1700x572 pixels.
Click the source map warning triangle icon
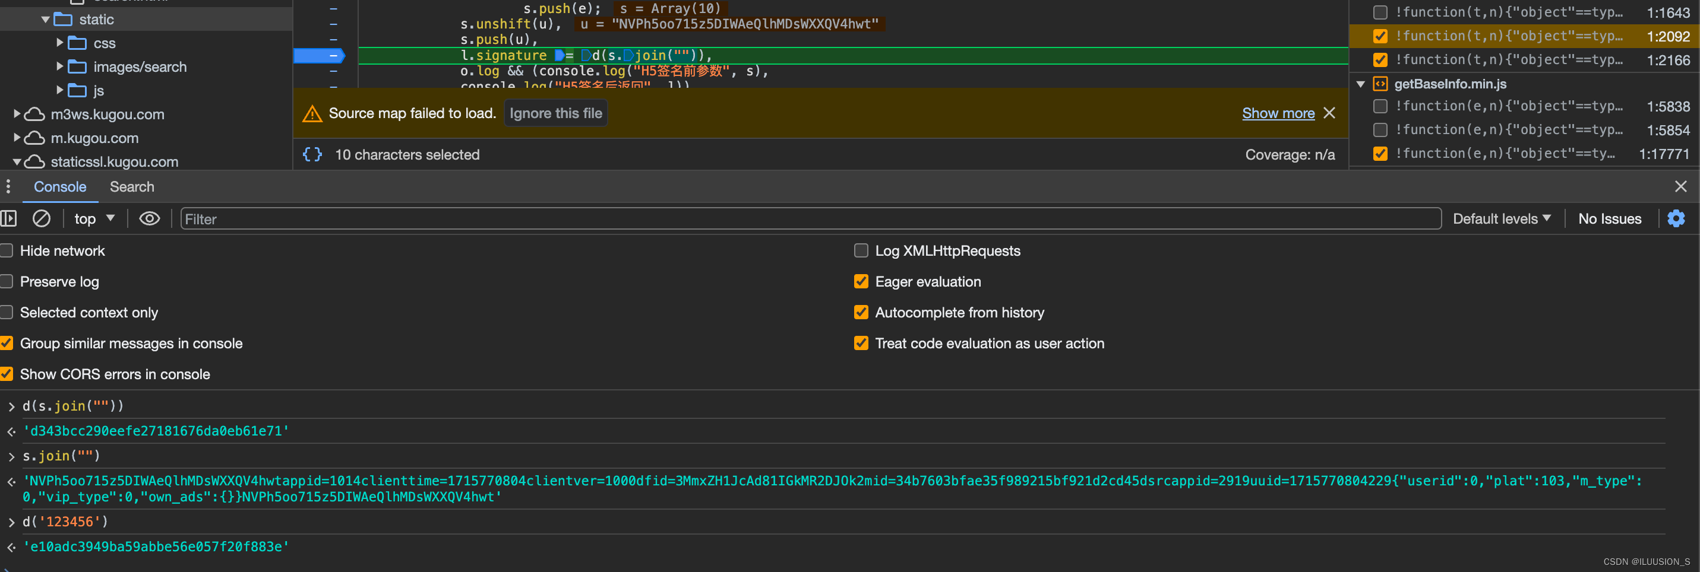pyautogui.click(x=312, y=114)
